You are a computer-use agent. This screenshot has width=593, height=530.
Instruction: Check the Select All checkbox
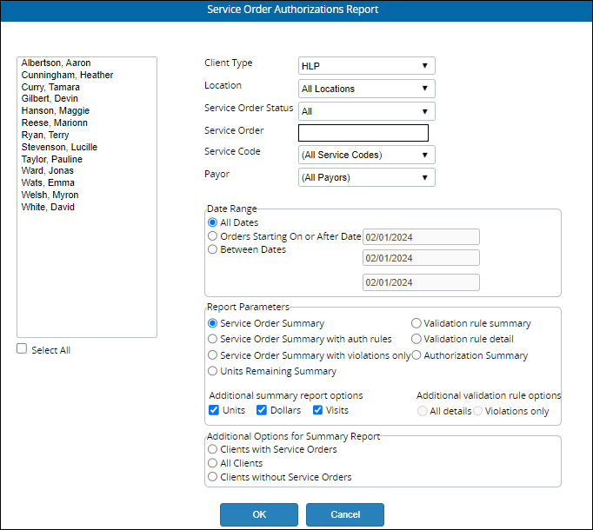point(22,348)
